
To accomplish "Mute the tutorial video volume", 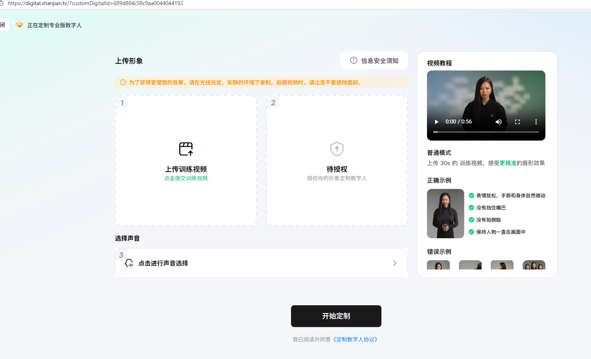I will [x=498, y=122].
